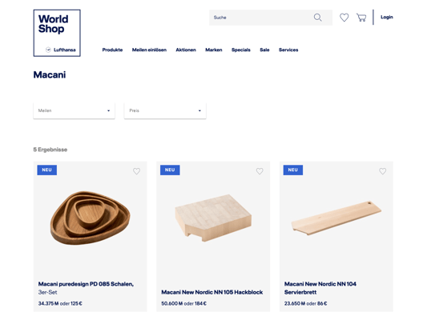Viewport: 431px width, 320px height.
Task: Open the Services menu item
Action: [288, 50]
